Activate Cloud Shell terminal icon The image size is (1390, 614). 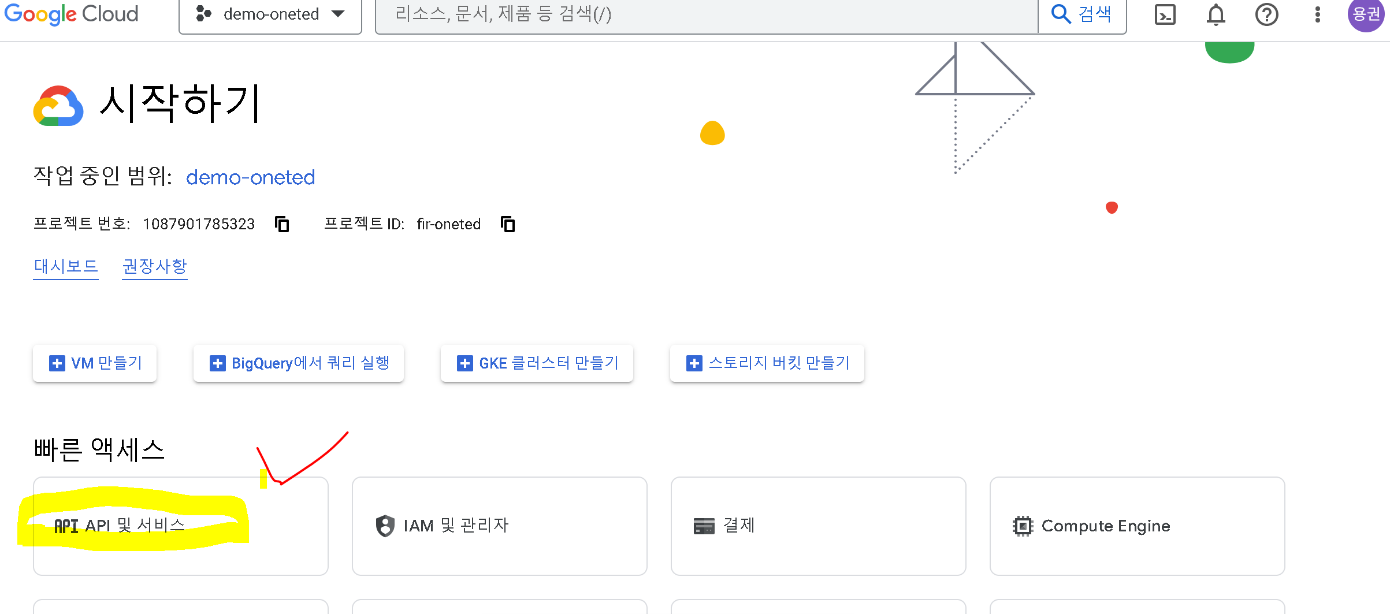click(1165, 14)
